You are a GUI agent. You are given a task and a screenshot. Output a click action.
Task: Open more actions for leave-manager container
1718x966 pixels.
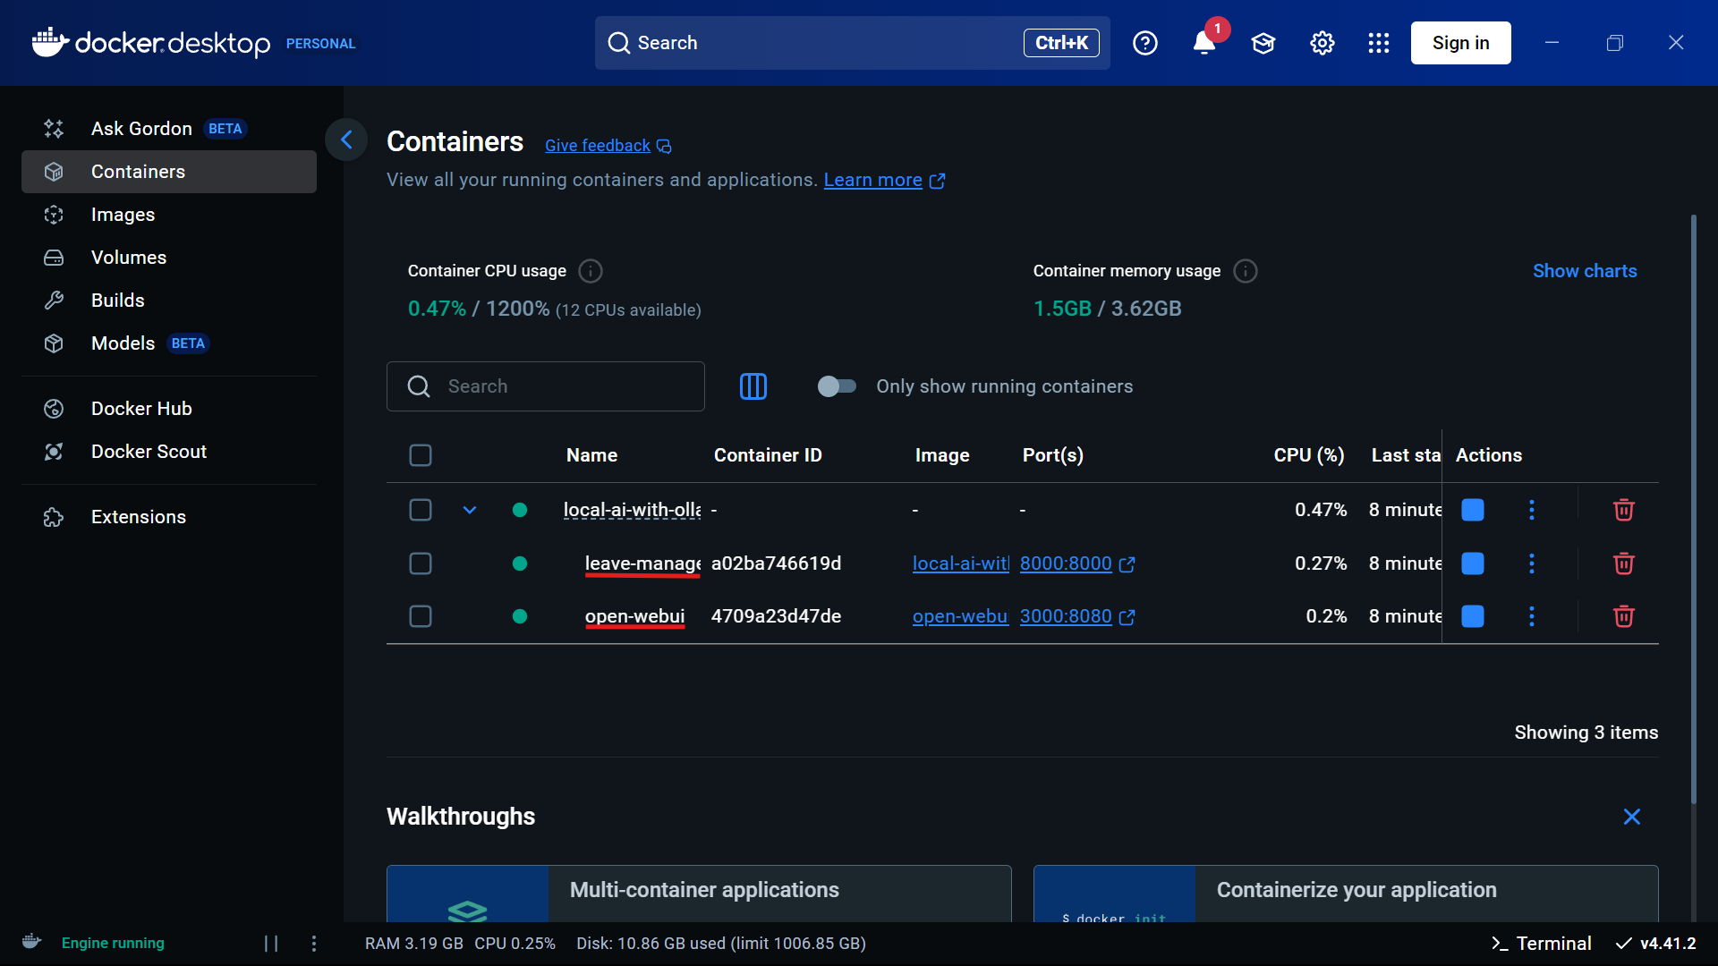[x=1531, y=563]
